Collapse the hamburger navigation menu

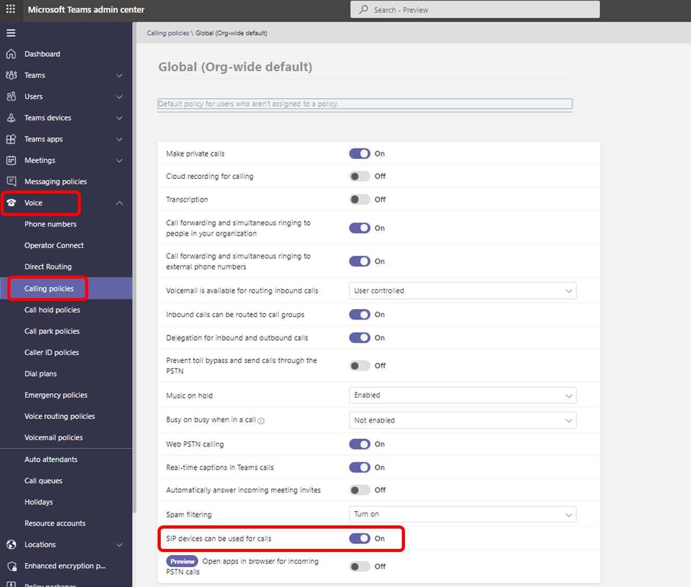pos(11,33)
